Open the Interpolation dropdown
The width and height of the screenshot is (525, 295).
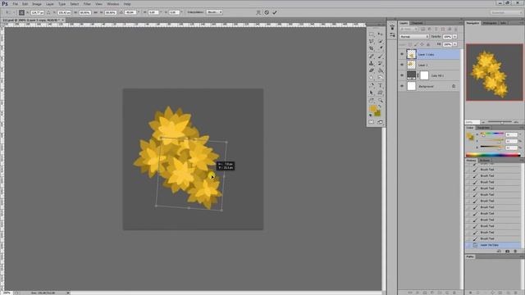tap(215, 12)
